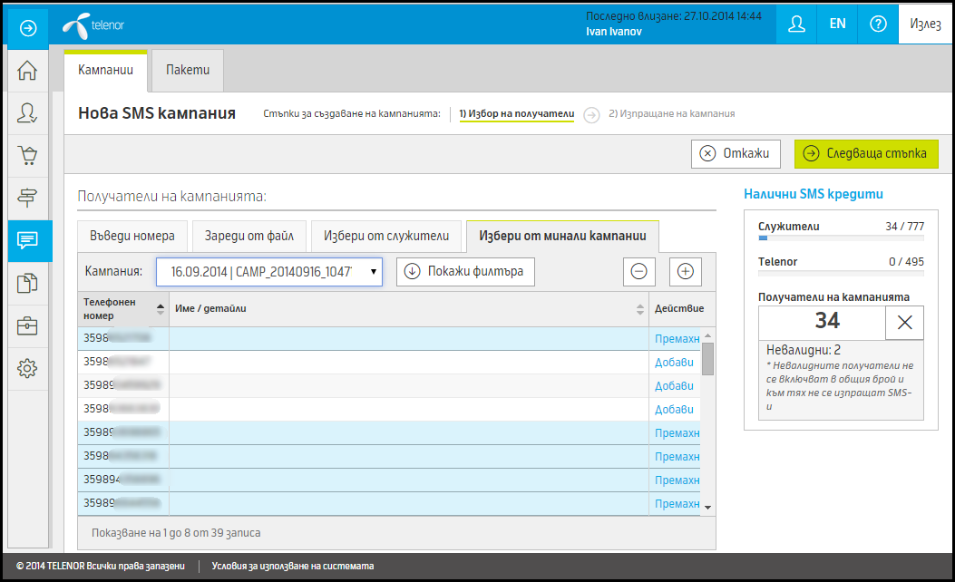Image resolution: width=955 pixels, height=582 pixels.
Task: Open briefcase icon in sidebar
Action: coord(27,326)
